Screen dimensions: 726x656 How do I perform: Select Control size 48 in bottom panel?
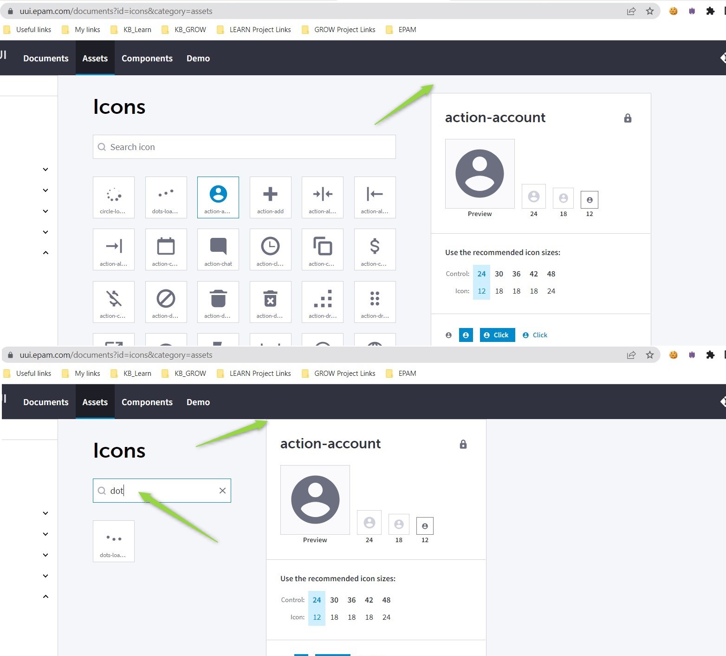(x=386, y=600)
